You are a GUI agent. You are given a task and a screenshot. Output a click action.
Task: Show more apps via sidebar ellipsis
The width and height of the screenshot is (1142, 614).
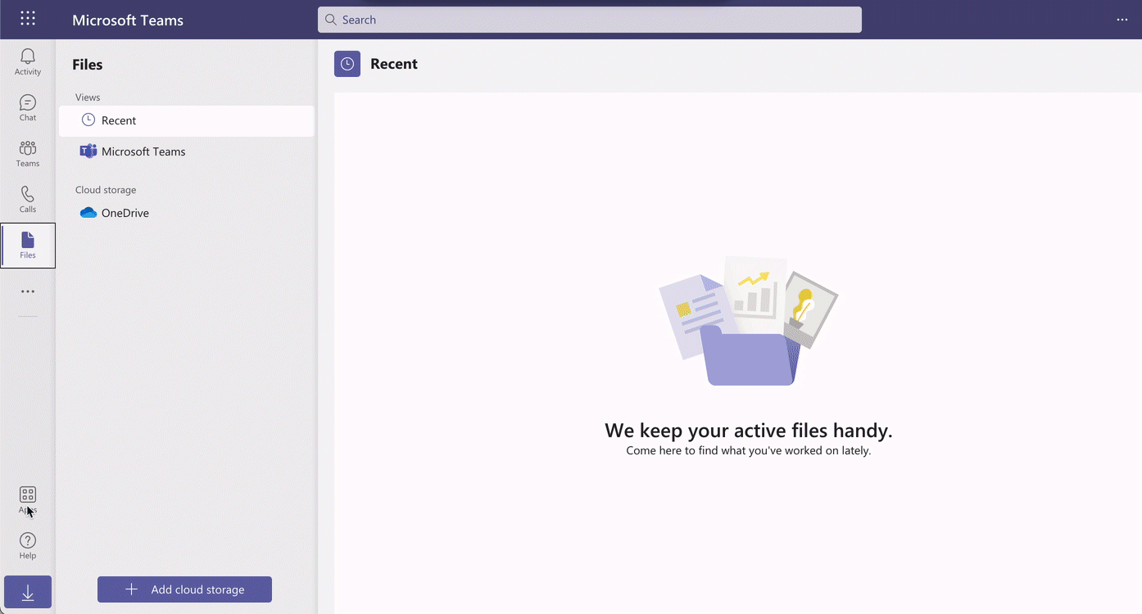click(x=28, y=291)
